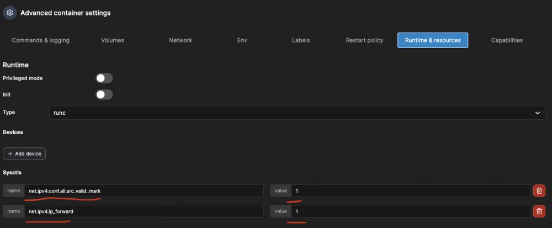Enable the Init toggle

pos(104,94)
